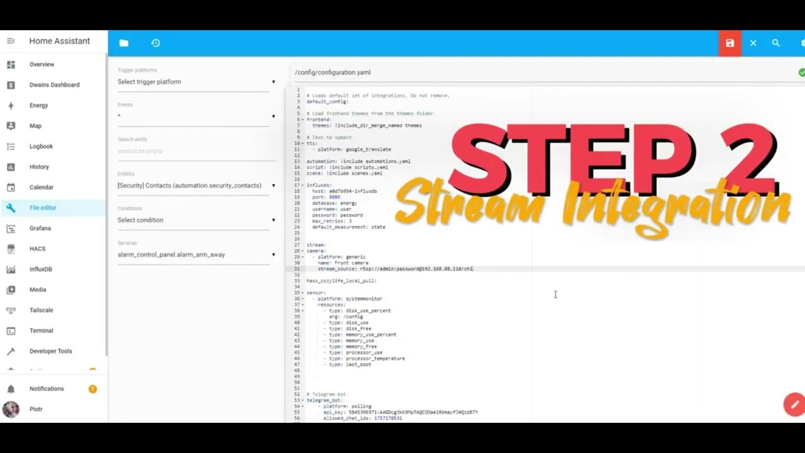Go to the Overview page
Screen dimensions: 805x453
[x=42, y=64]
